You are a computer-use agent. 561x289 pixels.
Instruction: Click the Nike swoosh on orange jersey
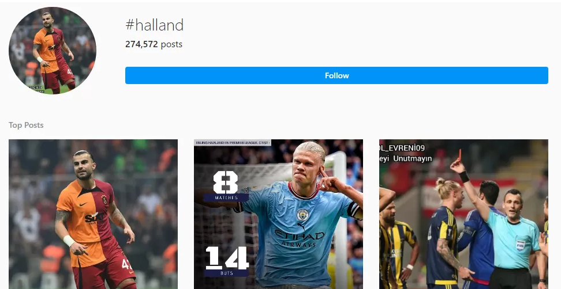(x=83, y=204)
